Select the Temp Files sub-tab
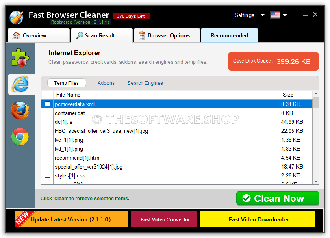 [67, 83]
